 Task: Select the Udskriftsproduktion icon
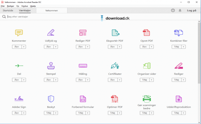click(x=179, y=99)
